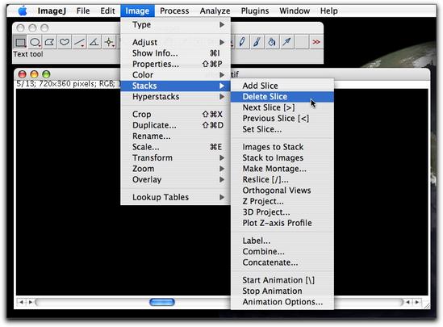This screenshot has height=327, width=443.
Task: Click the stack scrollbar left arrow
Action: point(21,302)
